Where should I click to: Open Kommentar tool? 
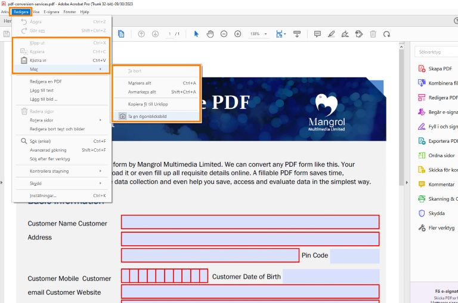(x=438, y=185)
